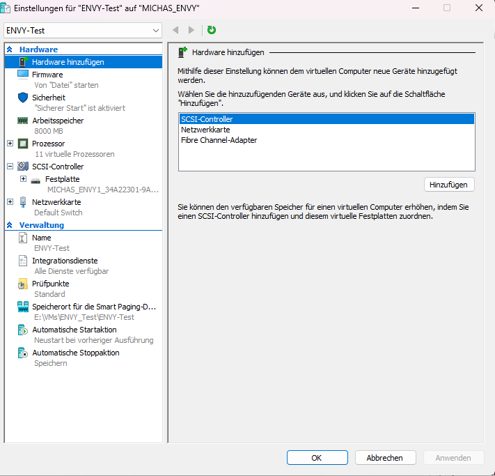Click the Firmware monitor icon
Screen dimensions: 495x476
click(x=23, y=75)
